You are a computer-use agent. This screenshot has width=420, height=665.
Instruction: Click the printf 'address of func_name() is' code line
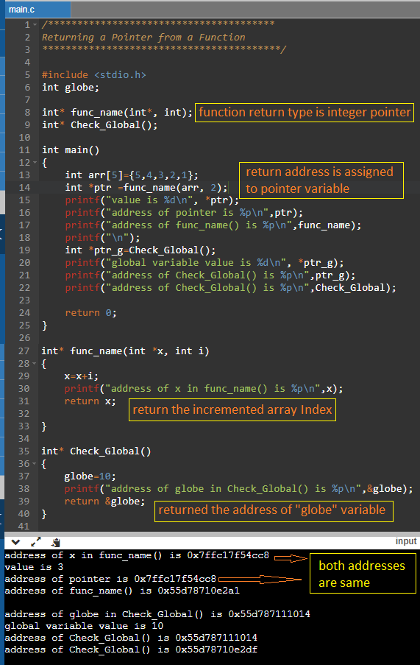[x=213, y=225]
